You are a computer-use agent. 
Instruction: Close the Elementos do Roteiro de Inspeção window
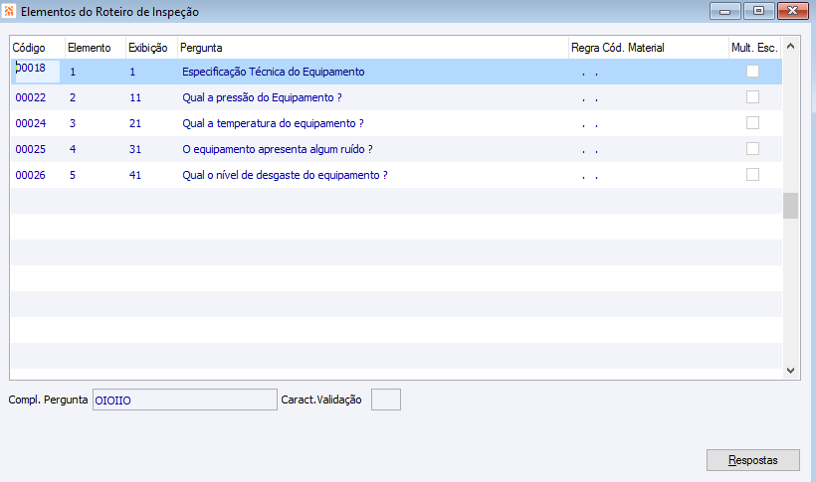pyautogui.click(x=792, y=11)
